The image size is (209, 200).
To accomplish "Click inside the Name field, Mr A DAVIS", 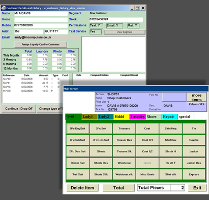I will pos(41,13).
